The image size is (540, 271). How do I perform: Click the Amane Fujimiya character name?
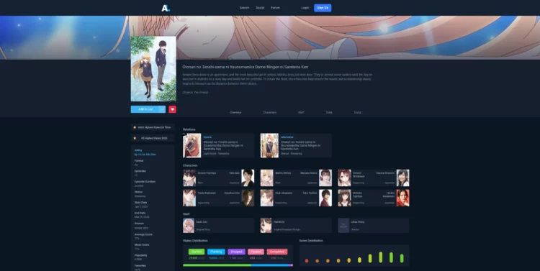pos(207,173)
